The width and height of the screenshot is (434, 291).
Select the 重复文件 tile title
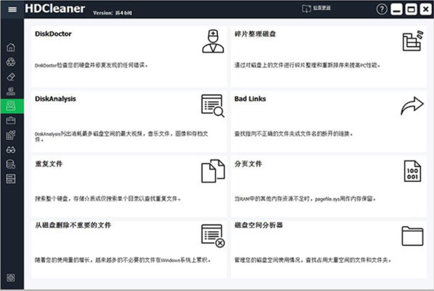point(48,164)
